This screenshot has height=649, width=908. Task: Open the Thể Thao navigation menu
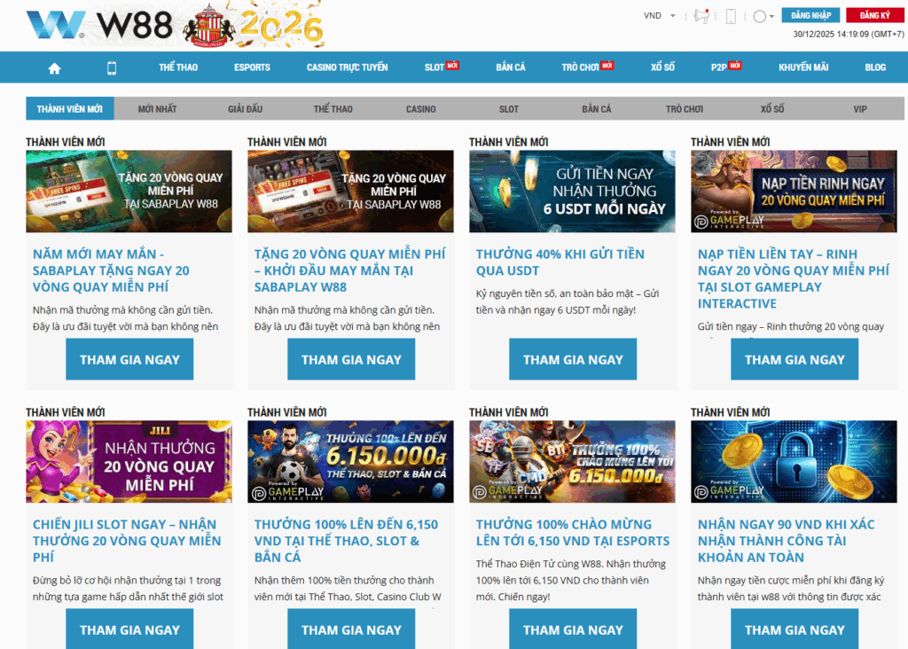coord(178,67)
